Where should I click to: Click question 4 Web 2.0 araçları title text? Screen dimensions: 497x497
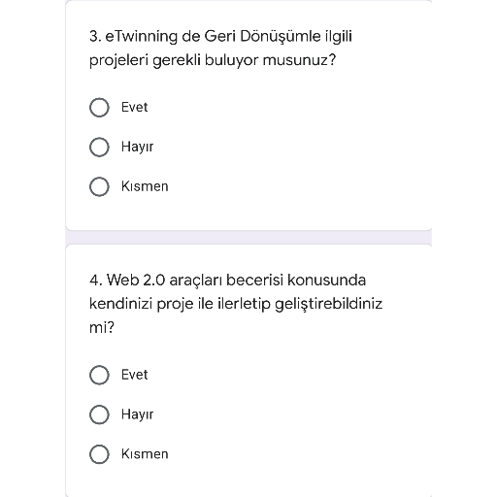pyautogui.click(x=236, y=304)
